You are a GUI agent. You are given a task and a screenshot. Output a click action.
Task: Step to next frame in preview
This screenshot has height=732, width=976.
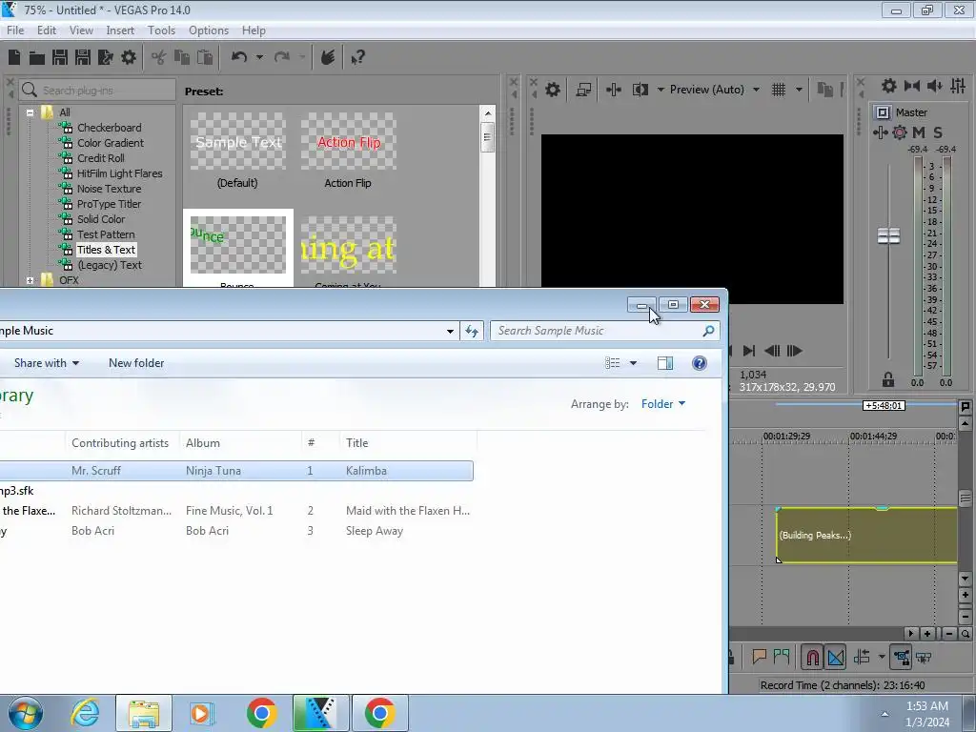tap(794, 351)
